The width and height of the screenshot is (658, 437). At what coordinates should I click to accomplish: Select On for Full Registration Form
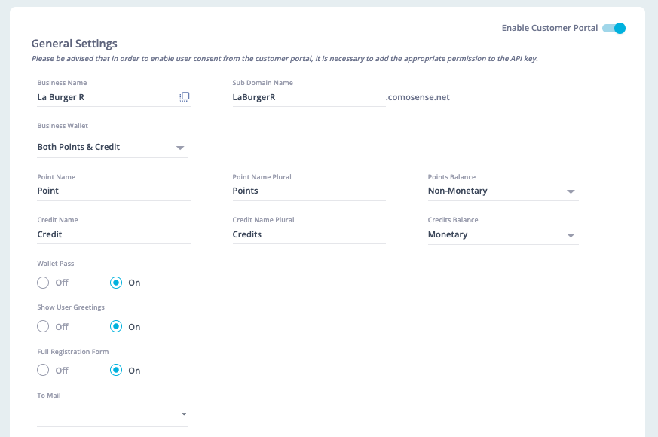116,370
